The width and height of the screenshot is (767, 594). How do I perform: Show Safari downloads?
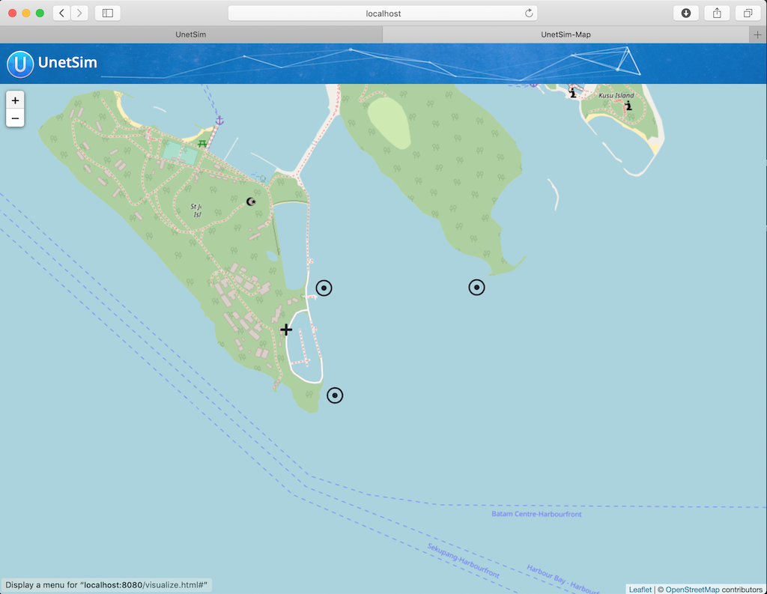(686, 13)
